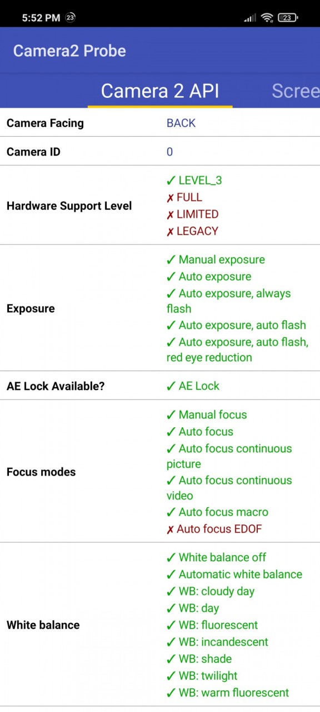Viewport: 320px width, 712px height.
Task: Select the Camera2 Probe app title
Action: click(x=69, y=51)
